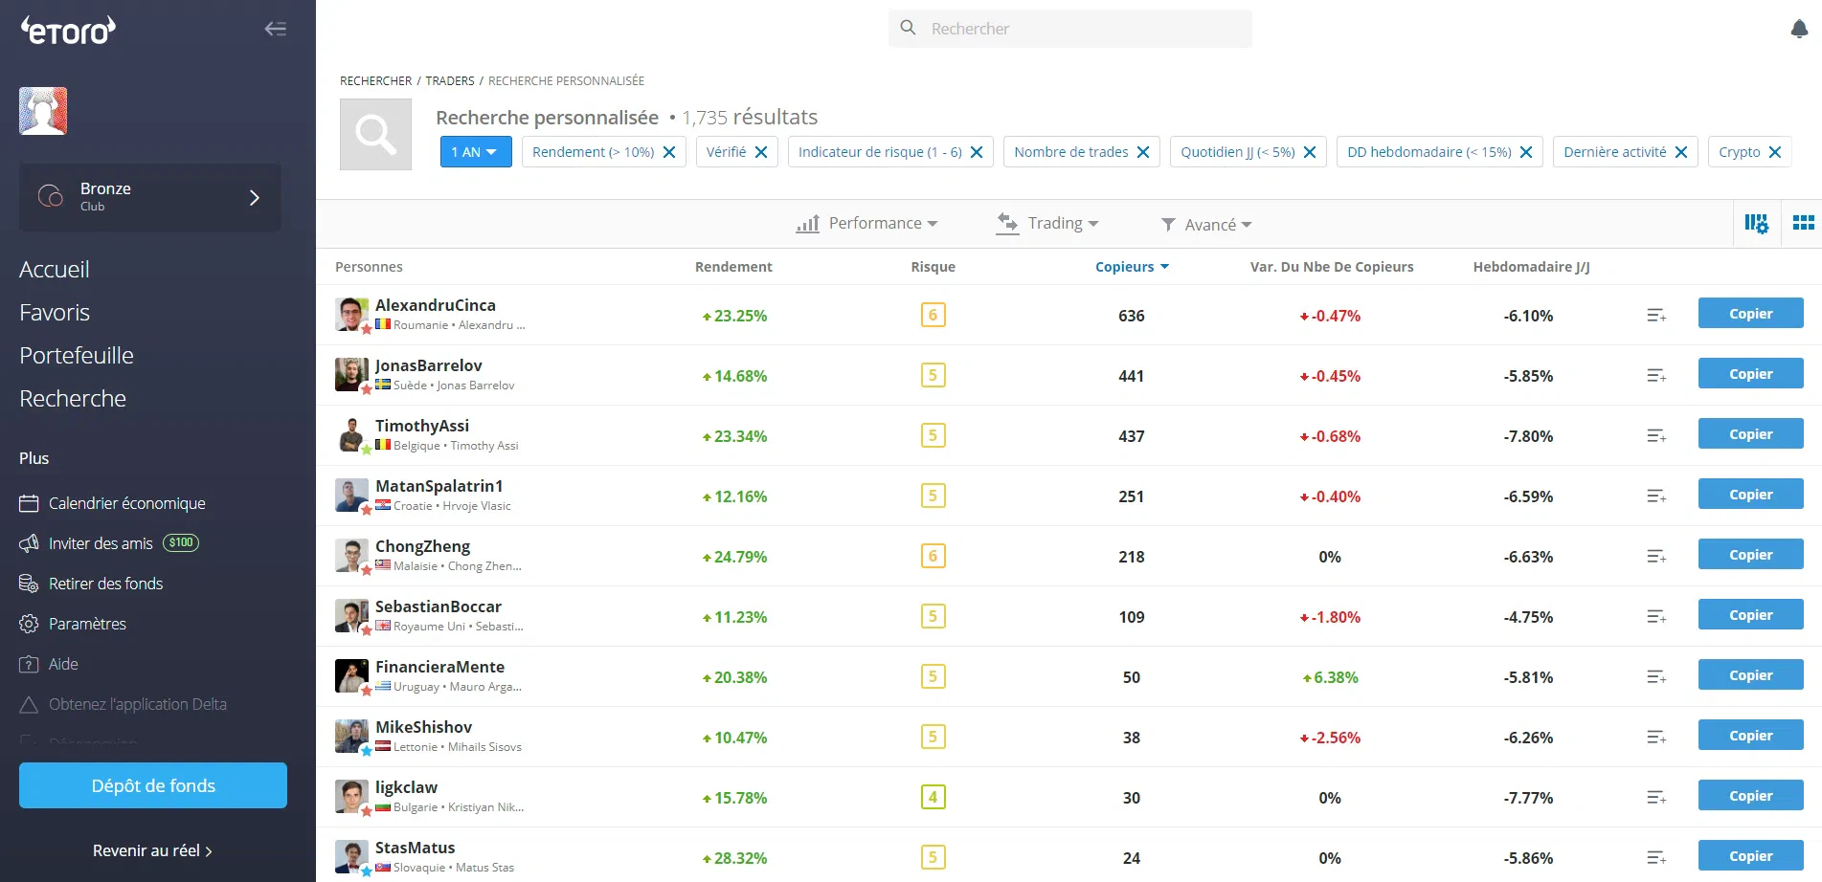Click Revenir au réel link
This screenshot has width=1822, height=882.
(152, 850)
